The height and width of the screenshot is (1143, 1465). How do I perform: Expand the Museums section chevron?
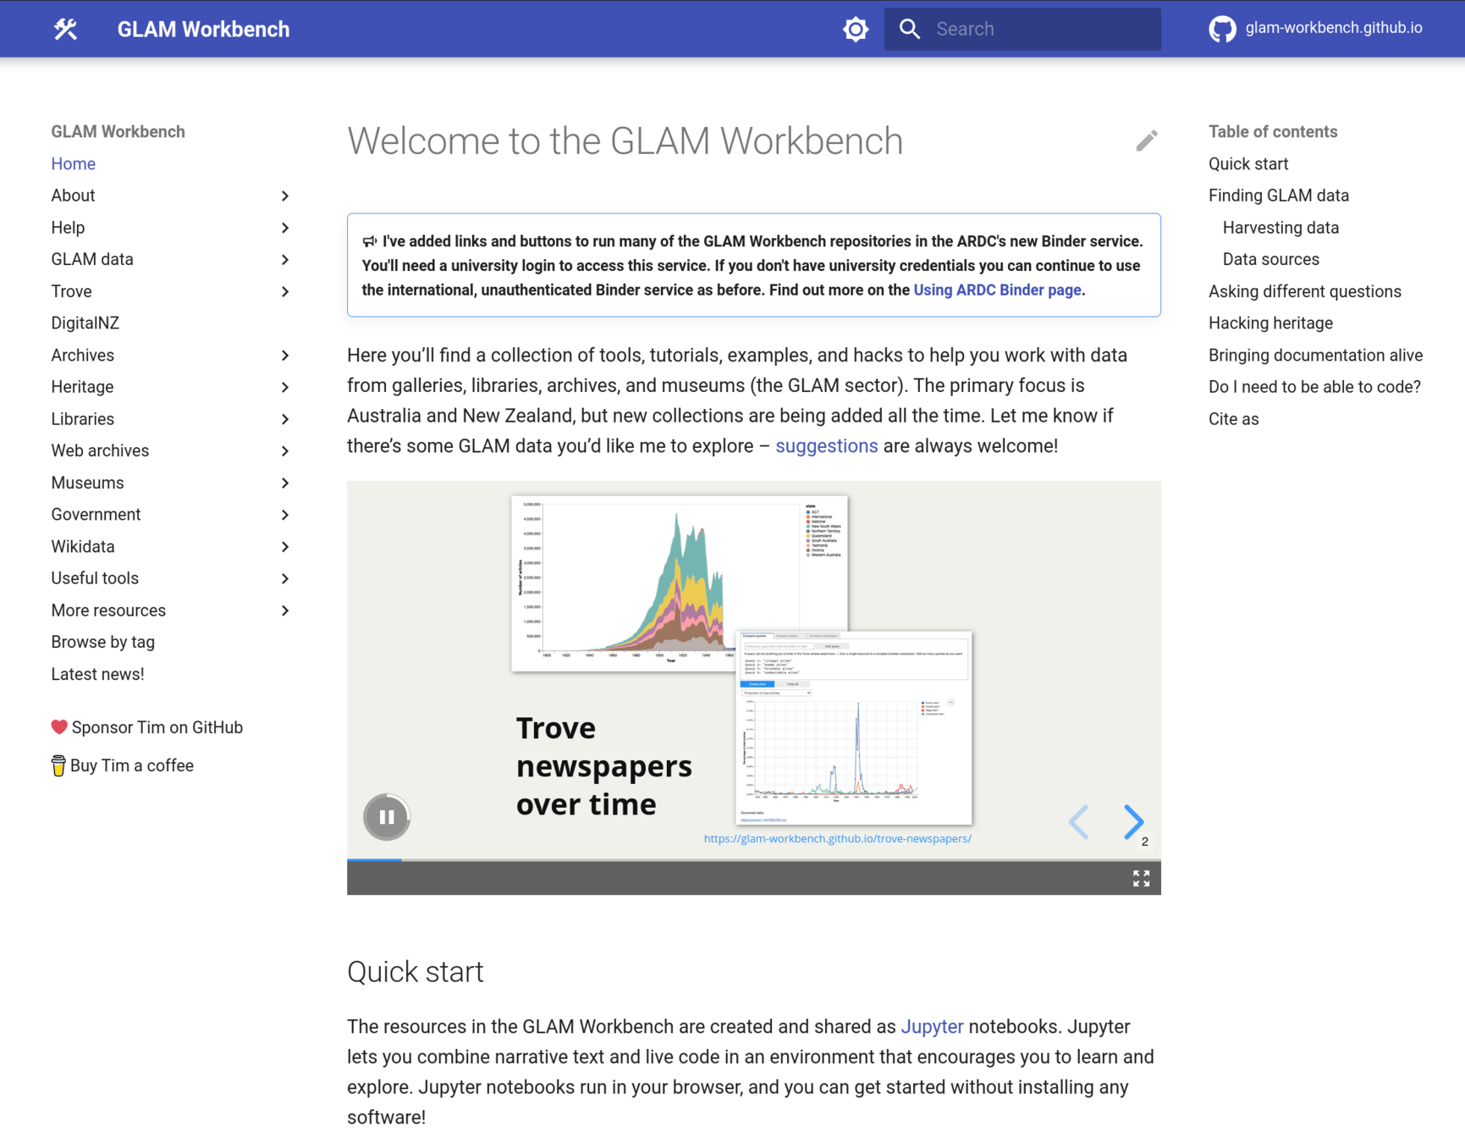[x=285, y=483]
